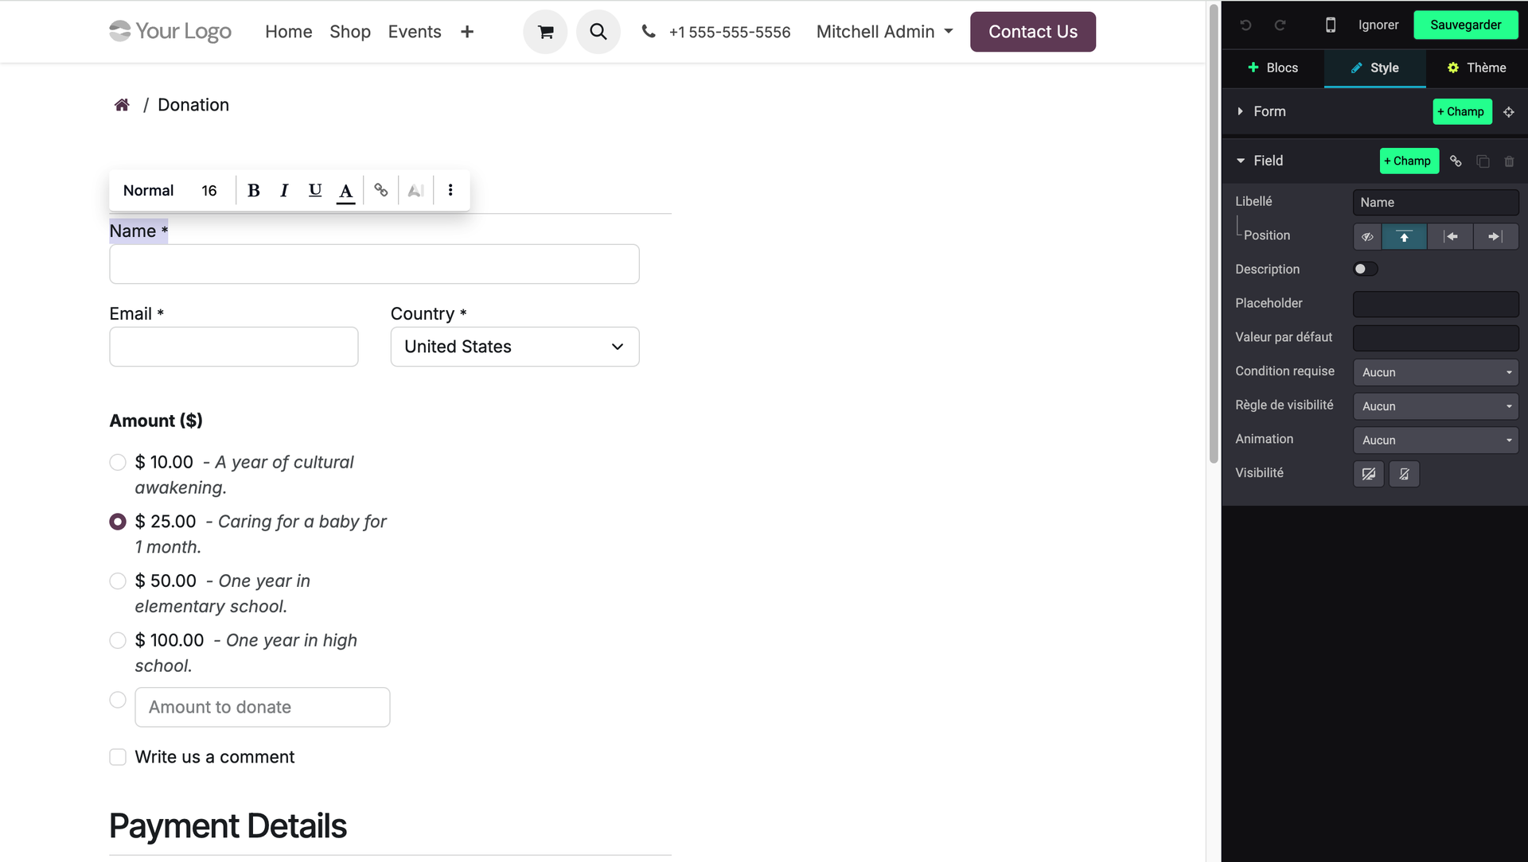1528x862 pixels.
Task: Switch to the Thème tab
Action: coord(1476,68)
